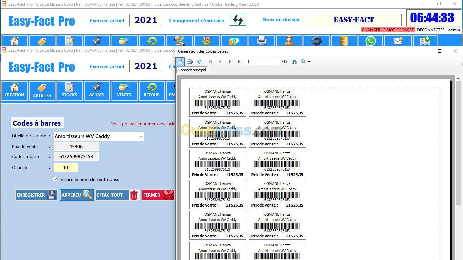The image size is (463, 260).
Task: Click the ENREGISTRER button
Action: [x=36, y=195]
